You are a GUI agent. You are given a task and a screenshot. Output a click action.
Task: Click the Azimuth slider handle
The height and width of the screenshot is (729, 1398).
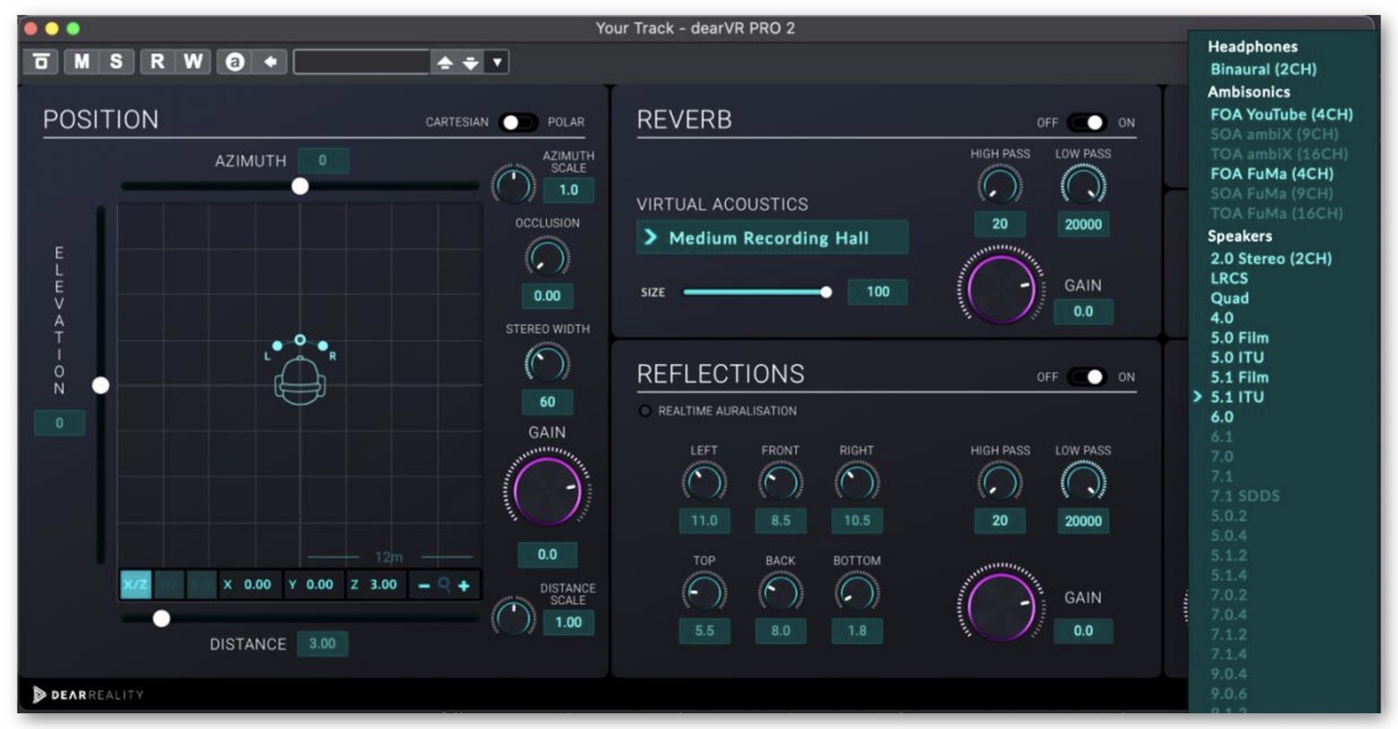(299, 186)
